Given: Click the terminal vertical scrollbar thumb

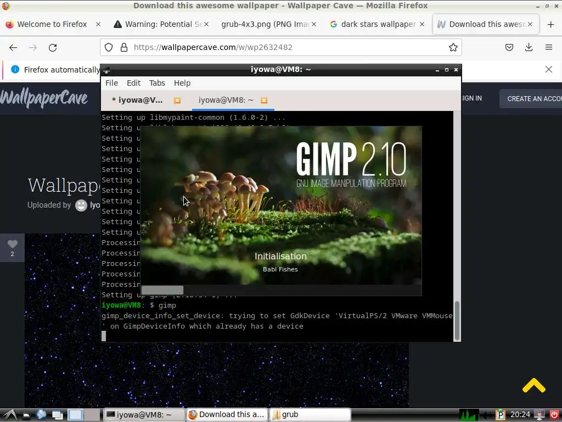Looking at the screenshot, I should click(457, 320).
